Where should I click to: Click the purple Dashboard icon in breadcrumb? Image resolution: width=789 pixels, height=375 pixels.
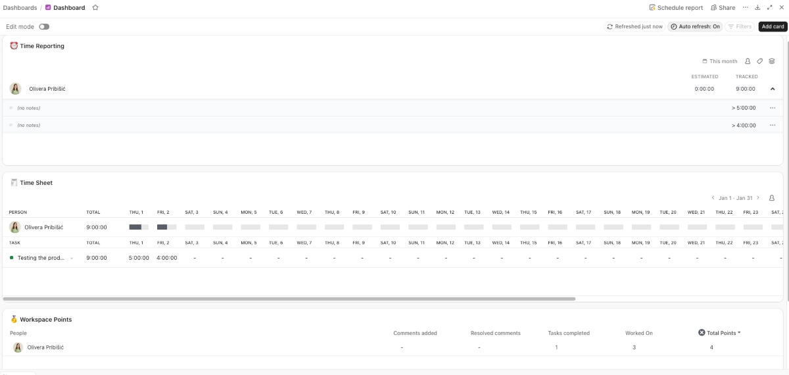tap(48, 8)
